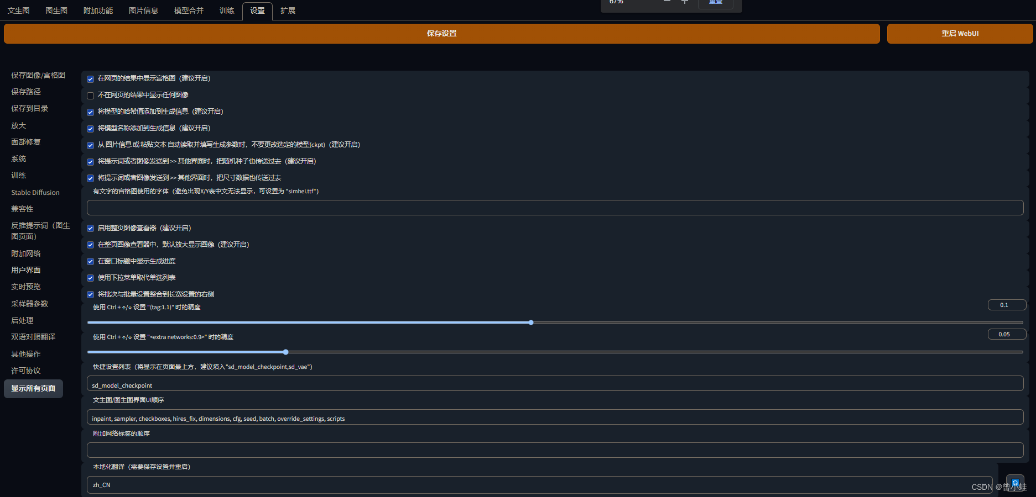Click the 显示所有页面 button
The width and height of the screenshot is (1036, 497).
click(x=33, y=388)
